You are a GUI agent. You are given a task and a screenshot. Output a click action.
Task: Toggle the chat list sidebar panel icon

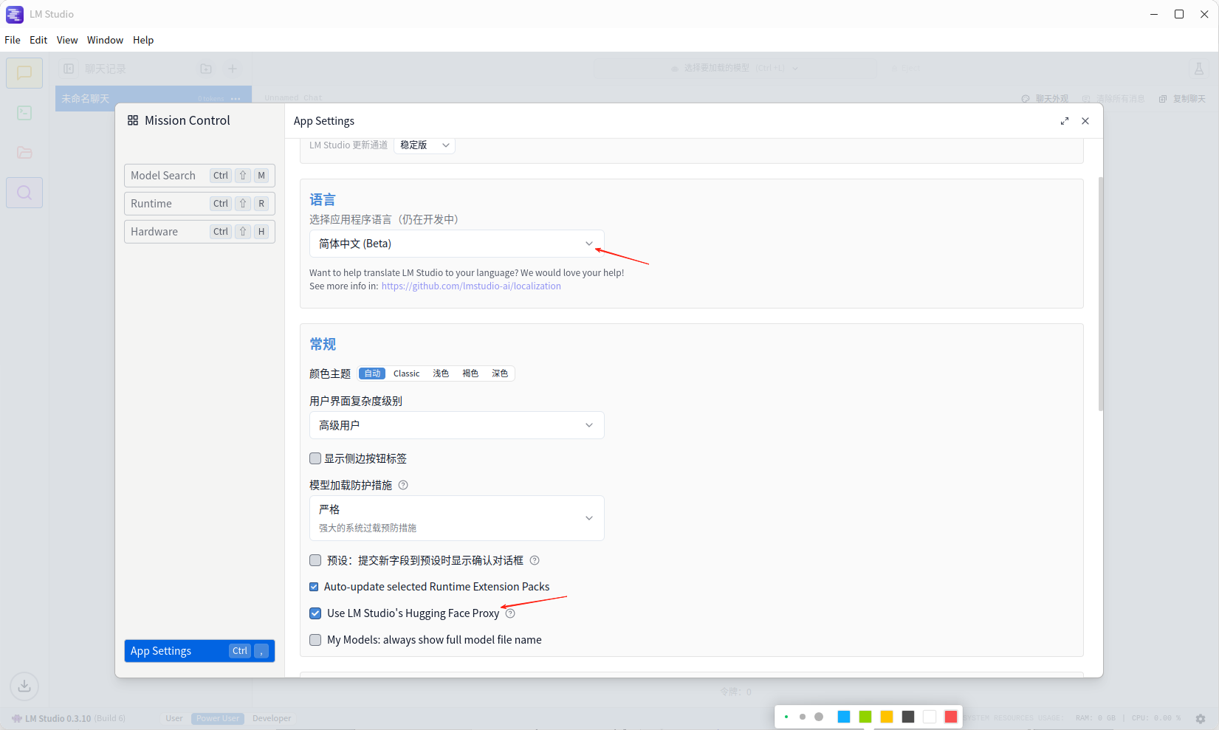[69, 69]
